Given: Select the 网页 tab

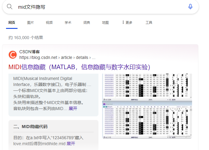Looking at the screenshot, I should point(12,23).
